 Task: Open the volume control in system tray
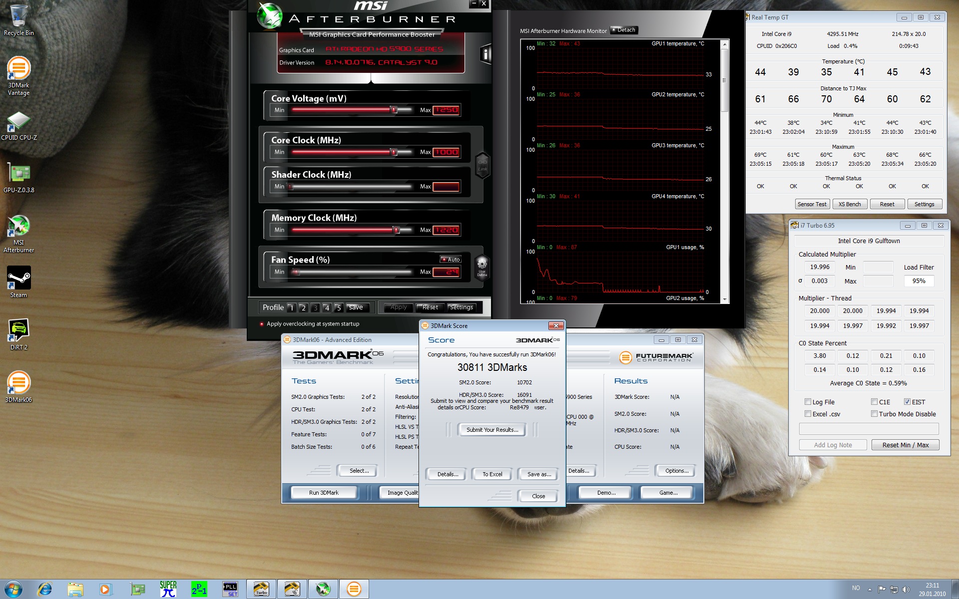coord(906,590)
